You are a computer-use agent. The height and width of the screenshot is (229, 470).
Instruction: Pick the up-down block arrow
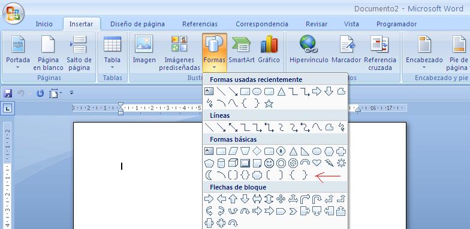pyautogui.click(x=269, y=199)
